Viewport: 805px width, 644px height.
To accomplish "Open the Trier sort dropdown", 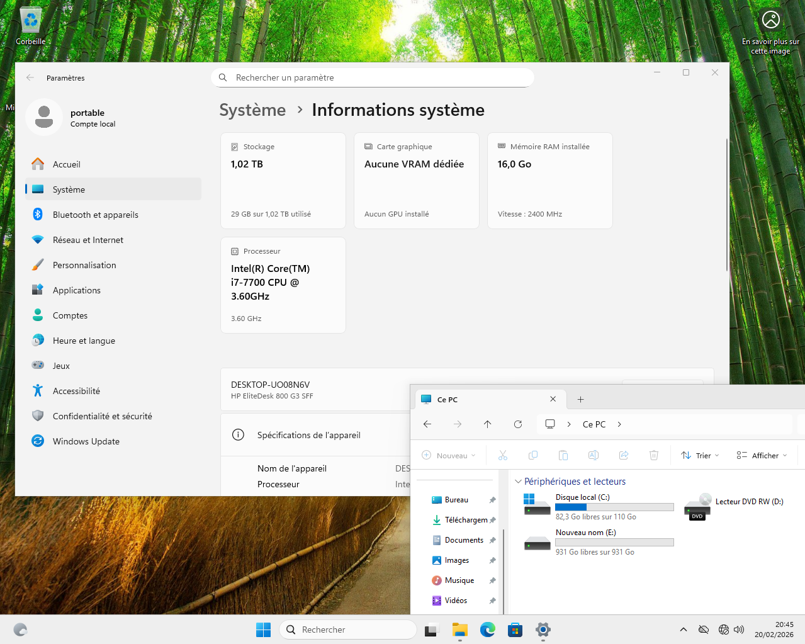I will coord(699,455).
